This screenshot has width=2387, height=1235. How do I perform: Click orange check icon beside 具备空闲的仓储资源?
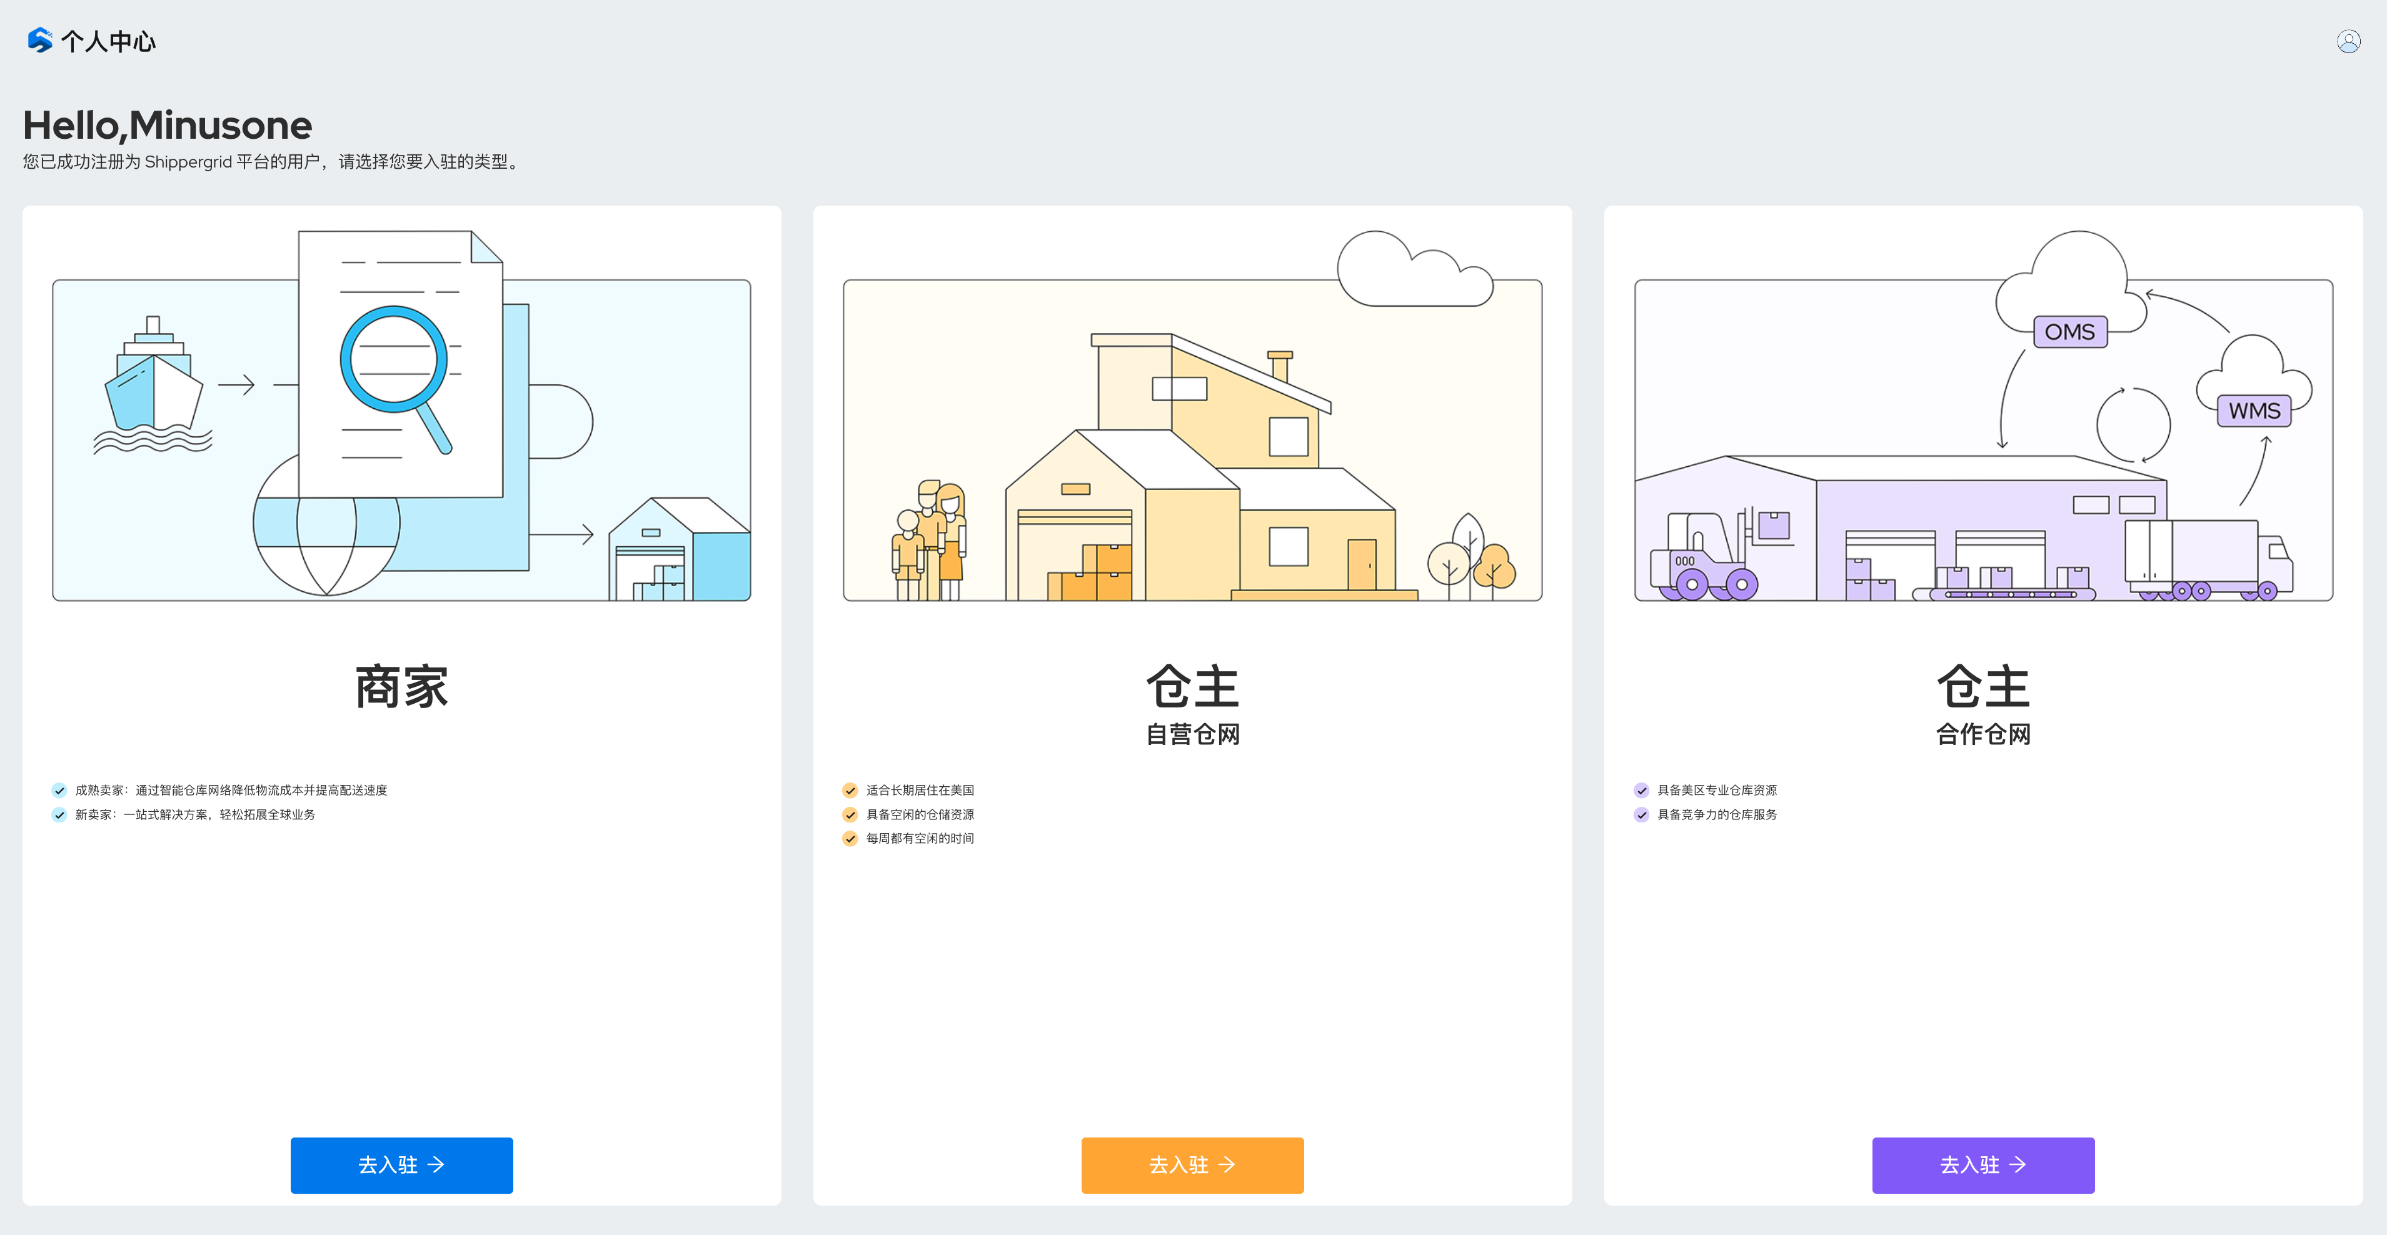850,814
